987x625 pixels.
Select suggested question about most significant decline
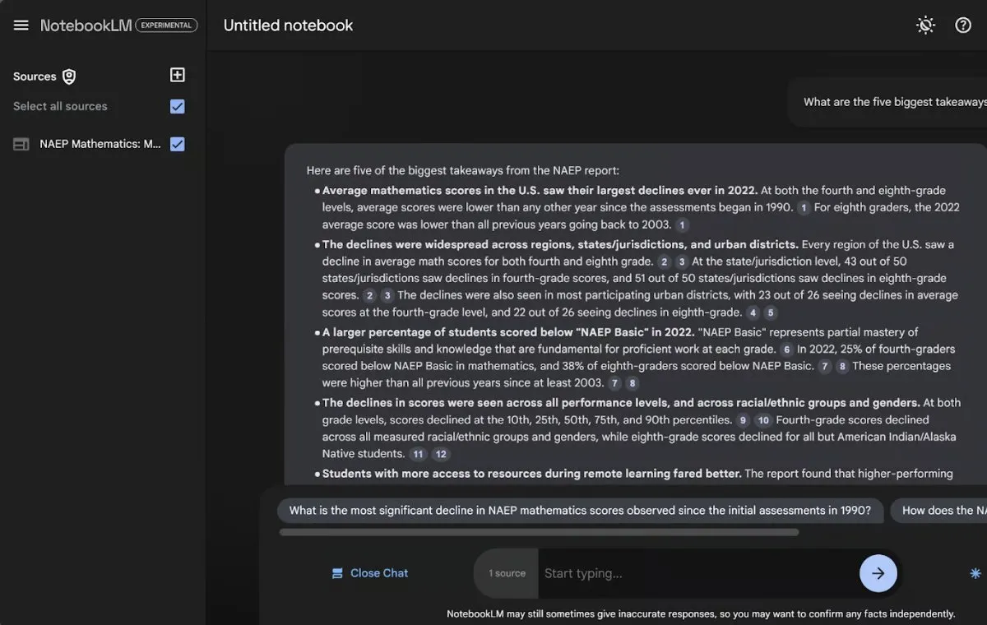point(580,510)
